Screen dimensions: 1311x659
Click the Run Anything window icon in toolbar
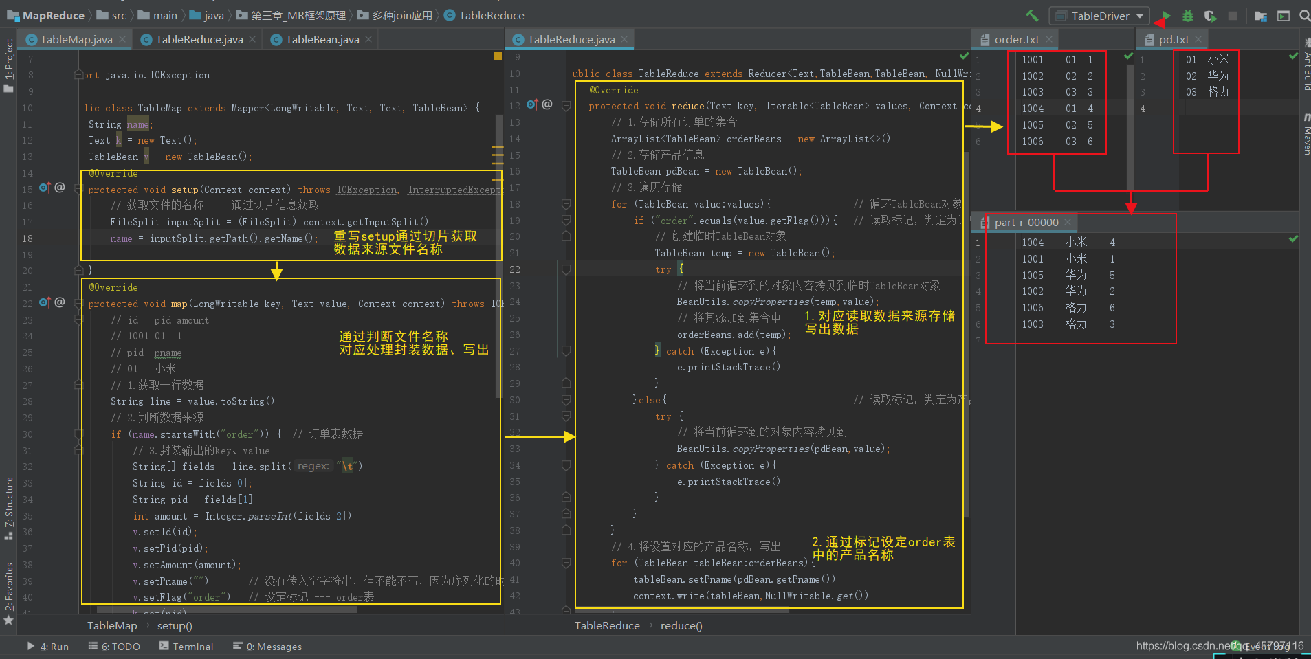1283,16
